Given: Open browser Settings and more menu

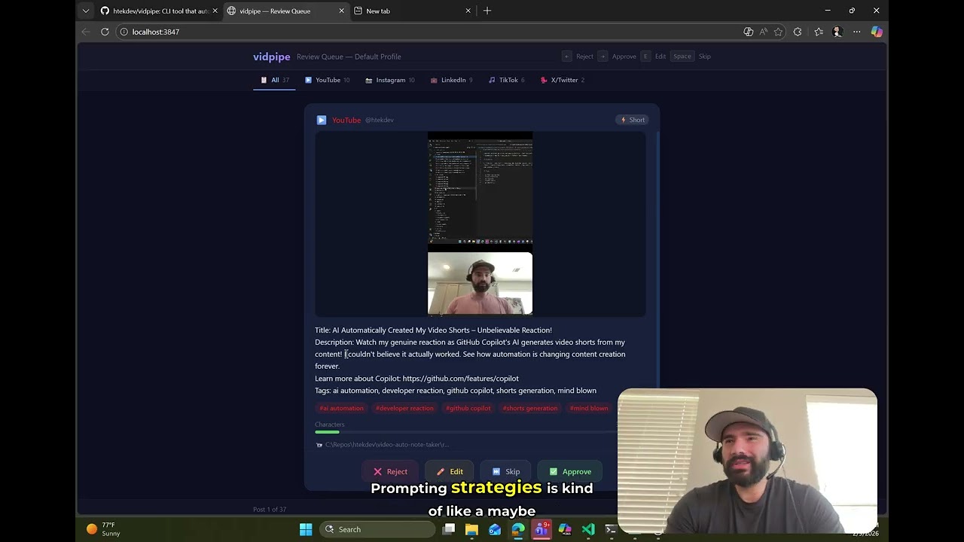Looking at the screenshot, I should tap(856, 32).
